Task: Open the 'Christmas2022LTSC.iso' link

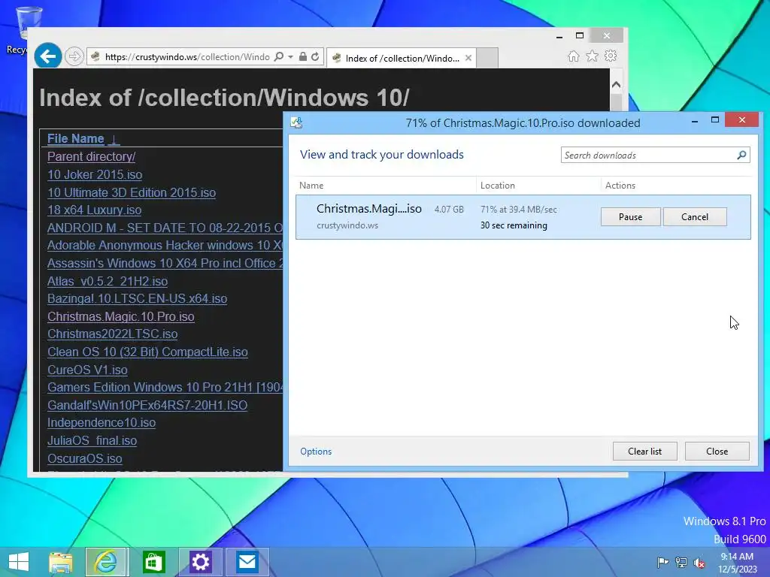Action: (x=113, y=334)
